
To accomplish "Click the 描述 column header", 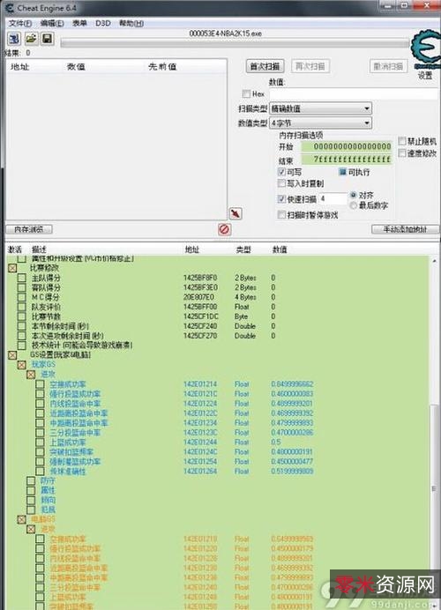I will [39, 249].
